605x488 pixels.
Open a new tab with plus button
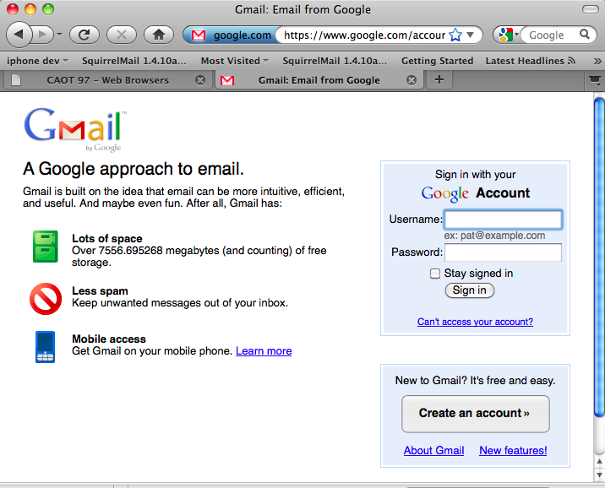[x=439, y=80]
